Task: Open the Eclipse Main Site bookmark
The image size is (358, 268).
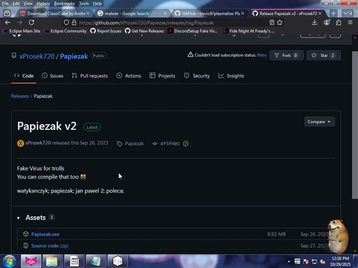Action: click(x=22, y=31)
